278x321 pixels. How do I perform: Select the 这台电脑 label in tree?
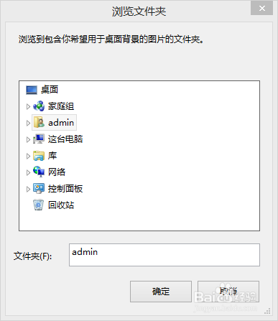65,139
